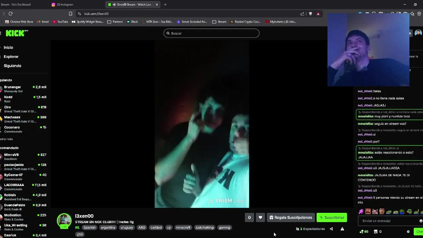
Task: Click the uruguay tag
Action: click(127, 227)
